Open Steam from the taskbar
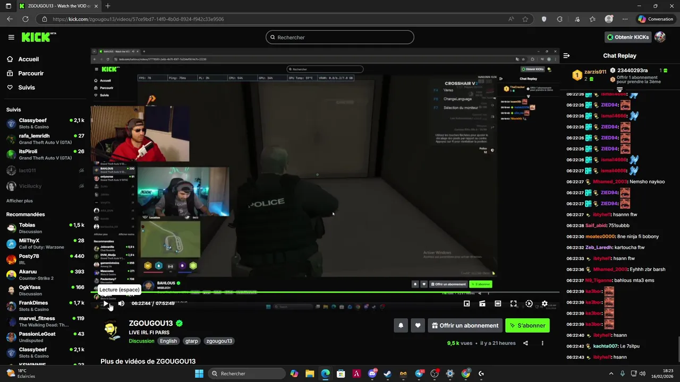Viewport: 680px width, 382px height. [x=387, y=374]
